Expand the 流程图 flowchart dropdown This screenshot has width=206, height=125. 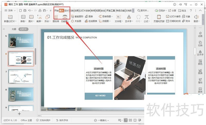click(x=110, y=21)
